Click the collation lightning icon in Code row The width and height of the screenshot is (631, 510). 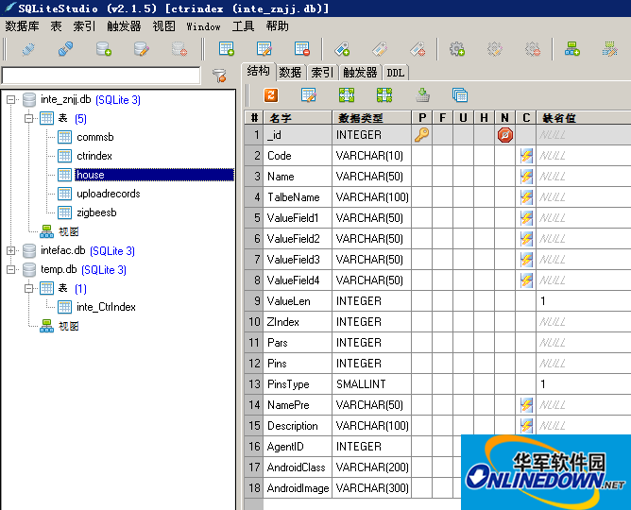point(526,156)
